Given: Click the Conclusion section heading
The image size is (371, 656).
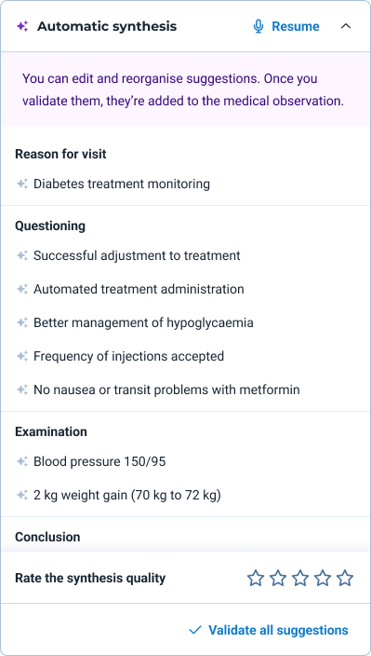Looking at the screenshot, I should point(47,537).
